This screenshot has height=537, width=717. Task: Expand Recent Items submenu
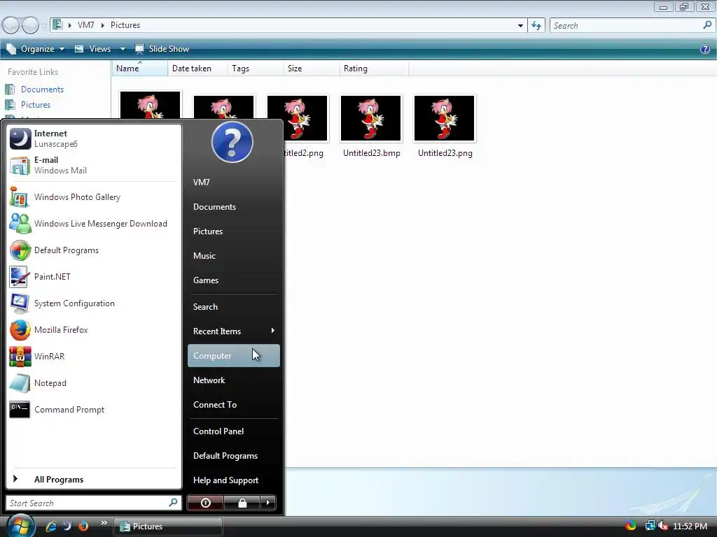[233, 331]
